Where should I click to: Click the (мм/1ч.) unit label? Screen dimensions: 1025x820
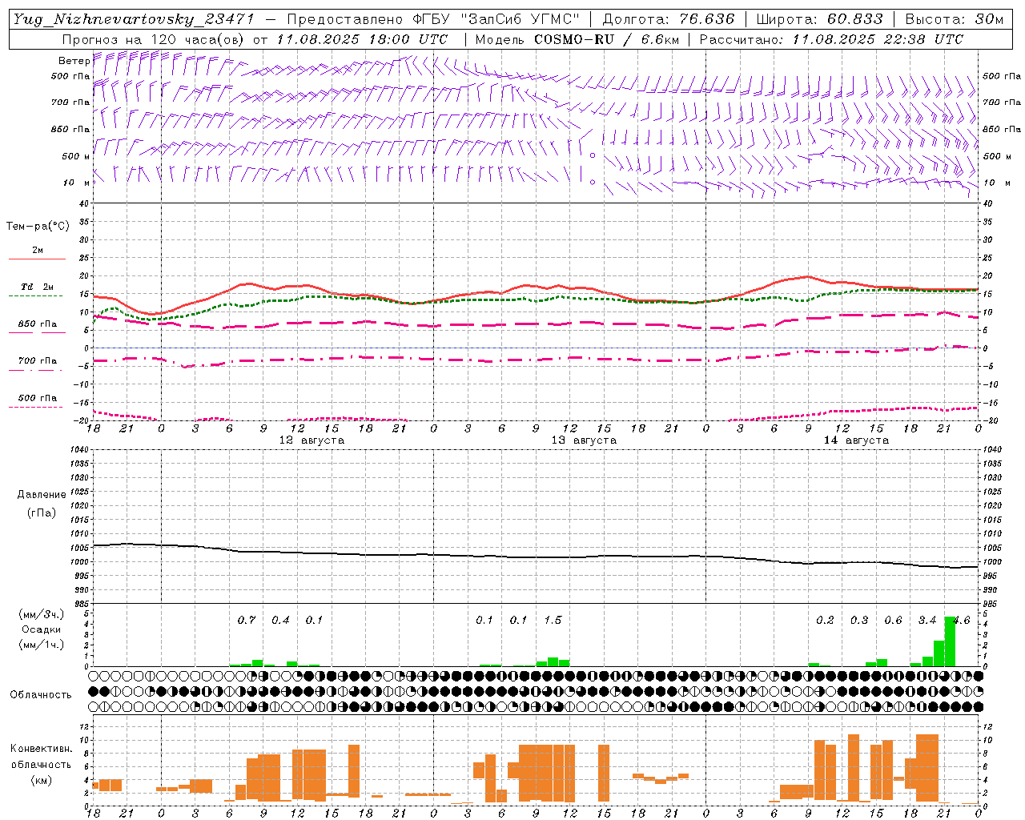(42, 645)
